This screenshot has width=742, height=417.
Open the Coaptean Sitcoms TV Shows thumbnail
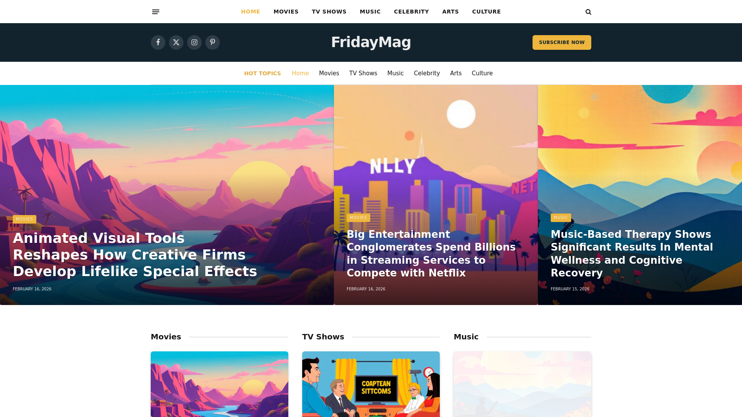(371, 384)
